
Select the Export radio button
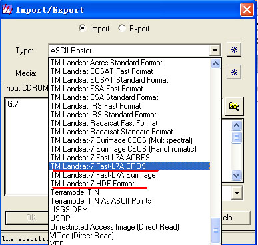[x=121, y=28]
